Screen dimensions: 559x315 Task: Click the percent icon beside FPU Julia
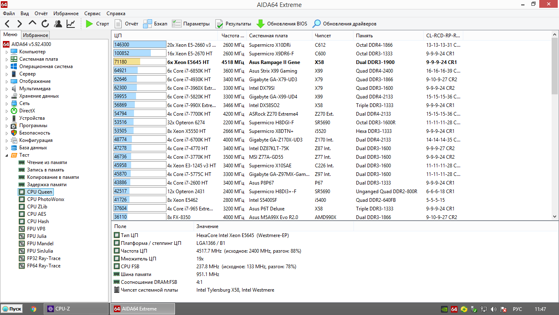22,236
